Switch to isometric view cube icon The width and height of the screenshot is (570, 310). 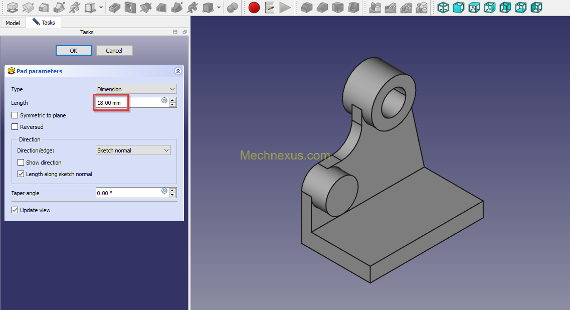(x=443, y=8)
